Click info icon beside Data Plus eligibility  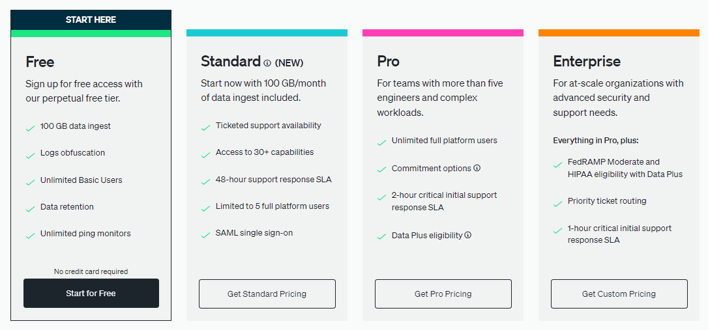coord(468,235)
